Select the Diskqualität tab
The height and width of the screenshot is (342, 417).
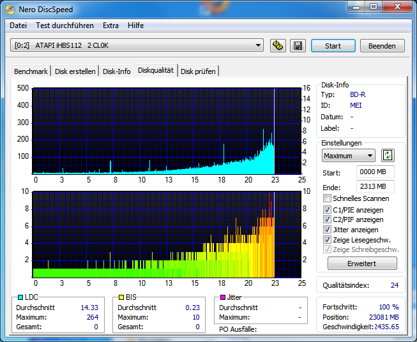coord(156,70)
